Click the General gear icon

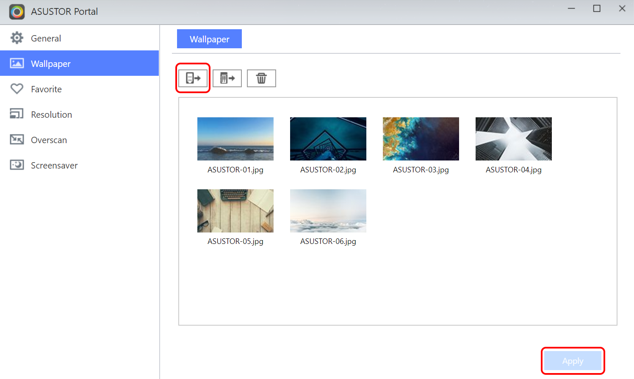pyautogui.click(x=17, y=38)
